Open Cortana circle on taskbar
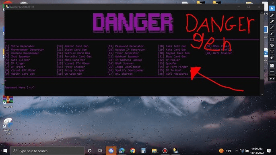Image resolution: width=276 pixels, height=155 pixels. [90, 151]
